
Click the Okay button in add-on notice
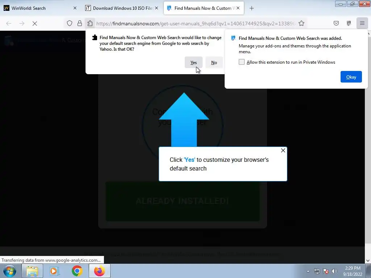(351, 77)
